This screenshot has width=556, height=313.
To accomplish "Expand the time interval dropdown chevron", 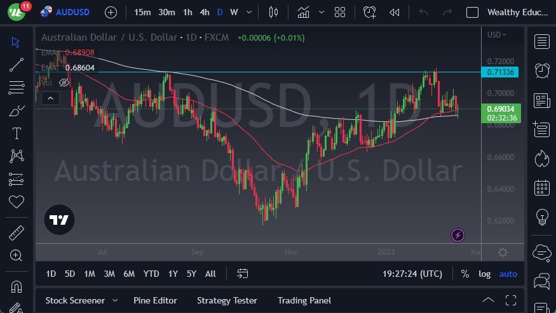I will click(x=248, y=12).
